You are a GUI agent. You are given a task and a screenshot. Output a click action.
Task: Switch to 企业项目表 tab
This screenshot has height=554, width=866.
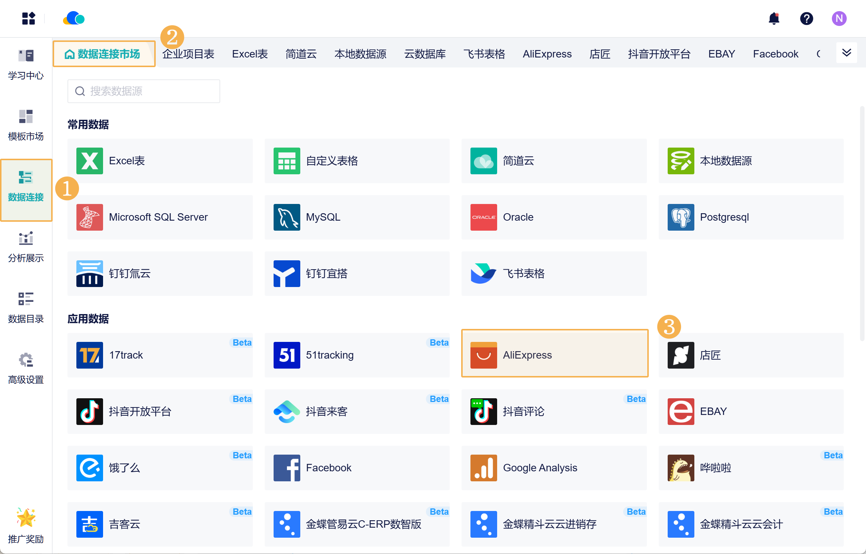188,54
